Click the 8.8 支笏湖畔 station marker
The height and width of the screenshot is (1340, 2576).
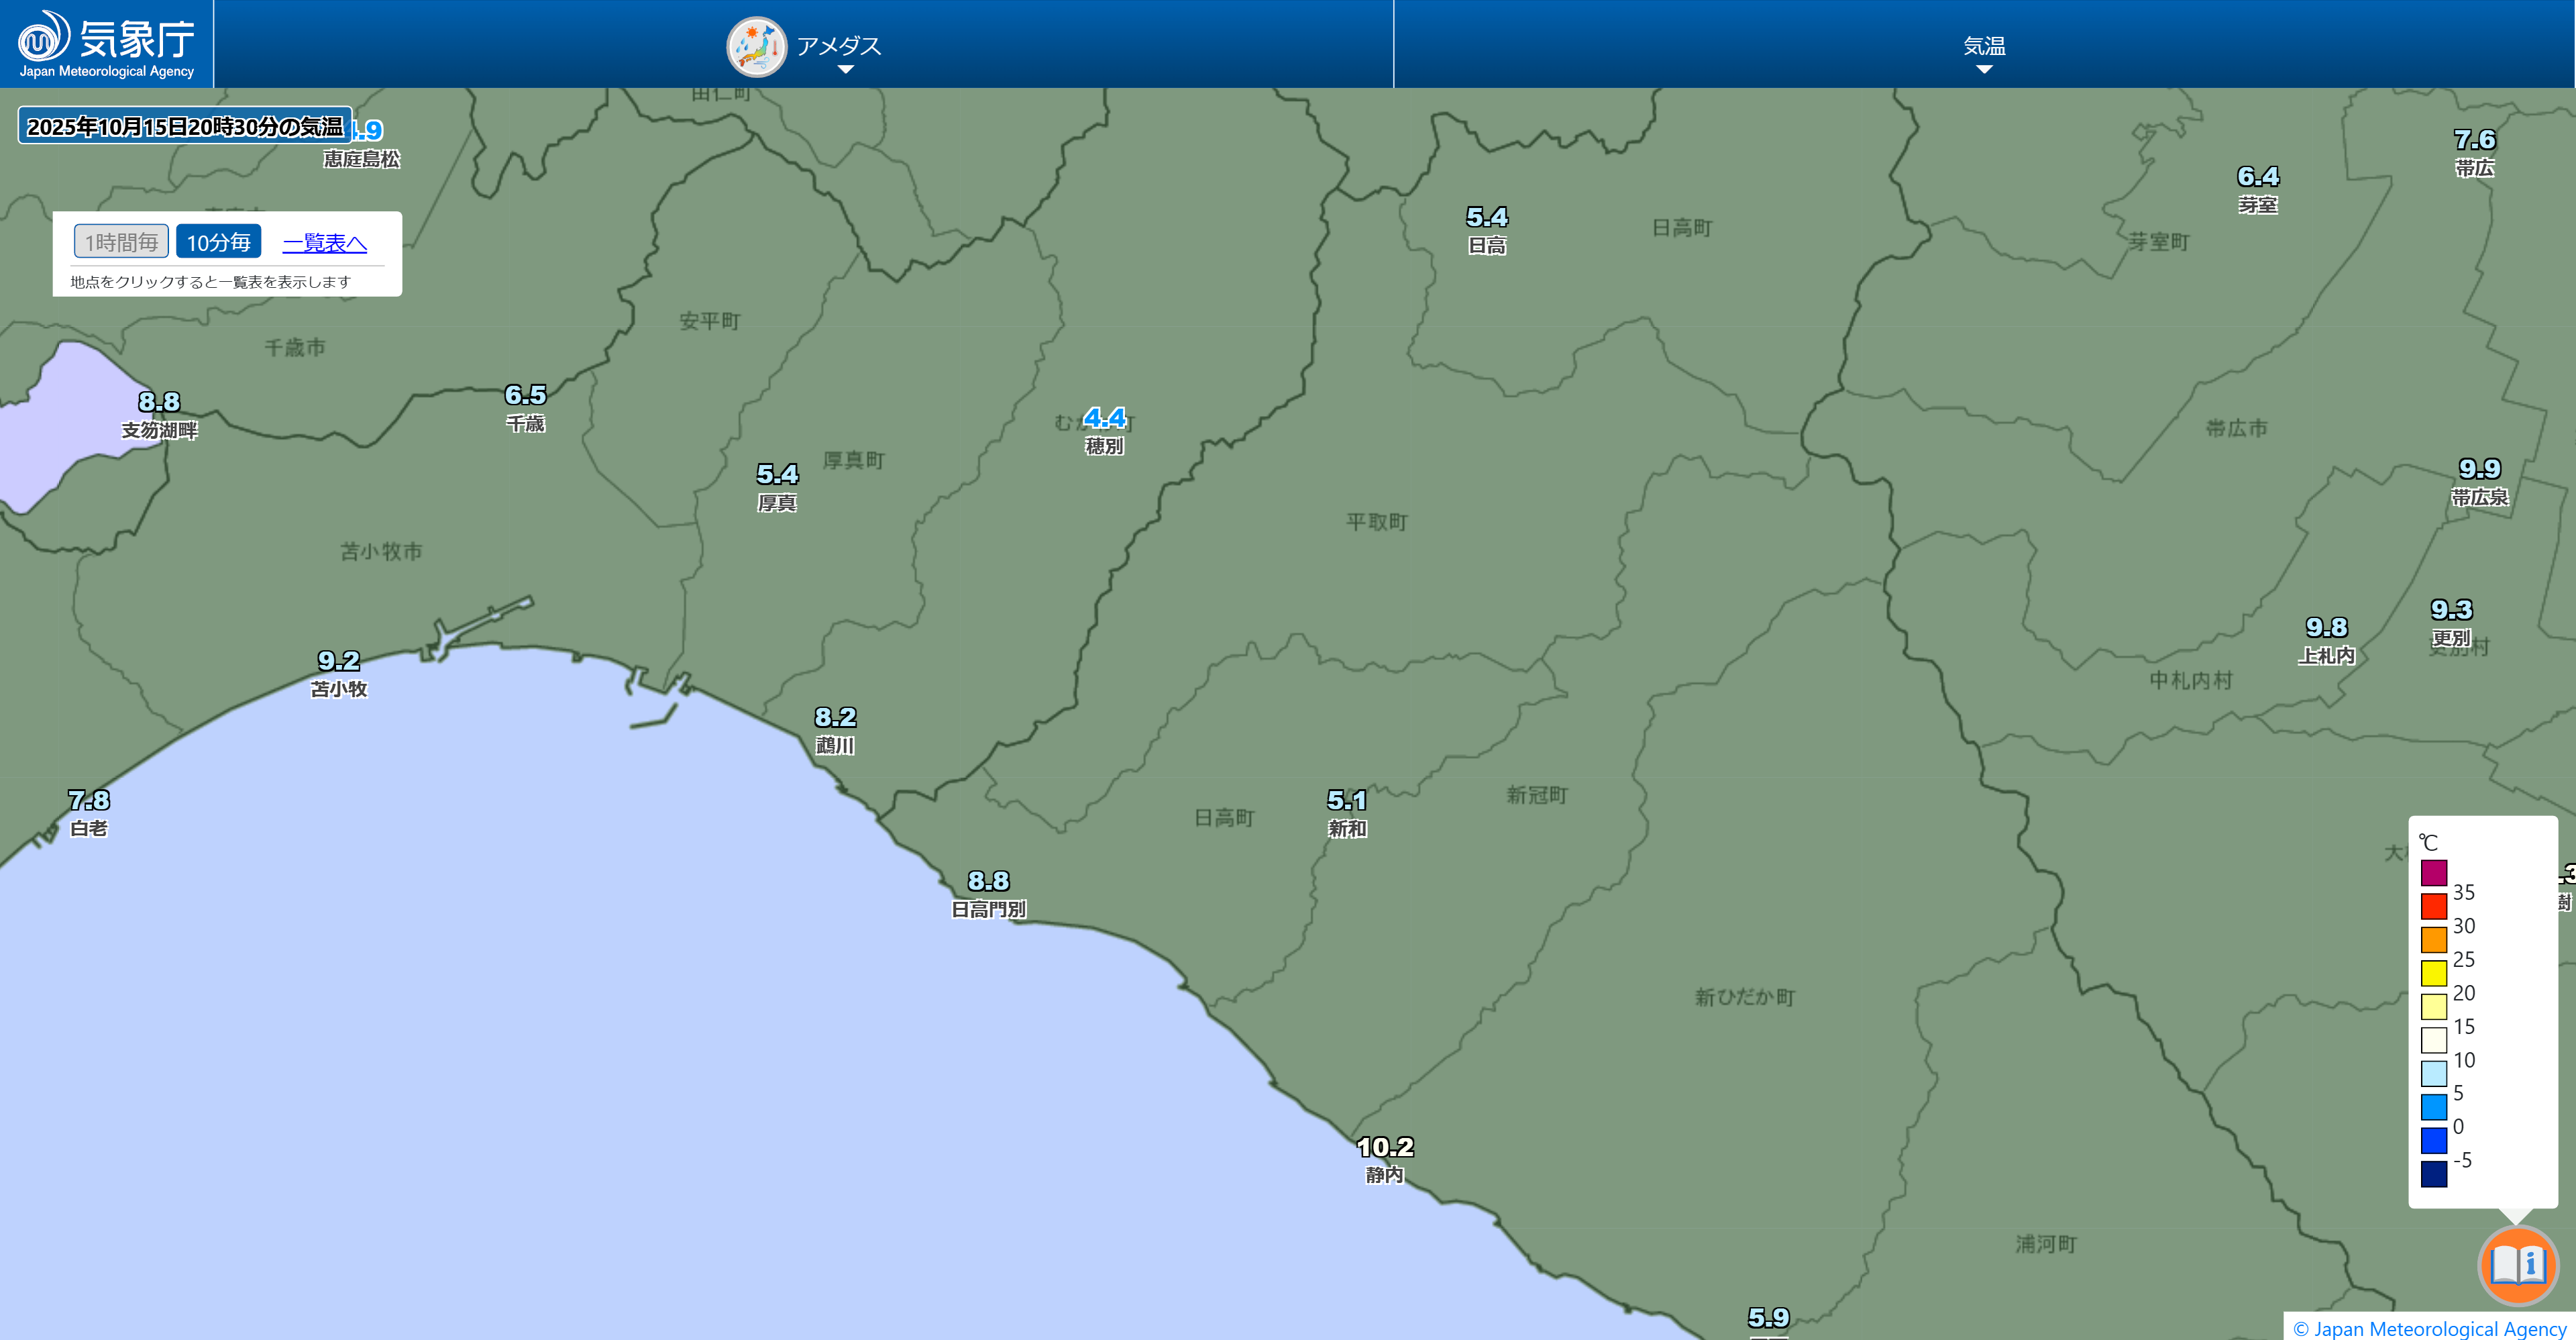coord(159,403)
